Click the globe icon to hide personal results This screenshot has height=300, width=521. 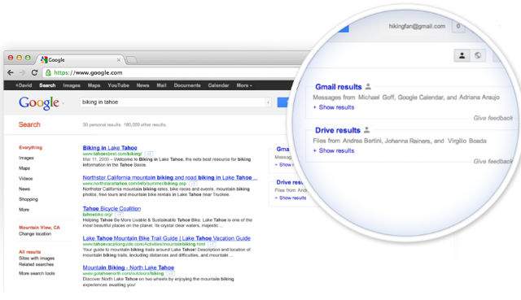click(x=478, y=55)
